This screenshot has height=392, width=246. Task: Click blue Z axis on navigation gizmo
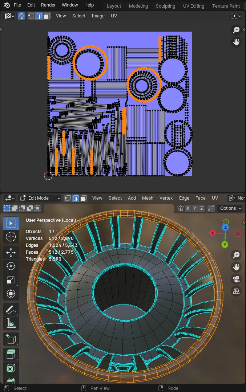point(225,227)
